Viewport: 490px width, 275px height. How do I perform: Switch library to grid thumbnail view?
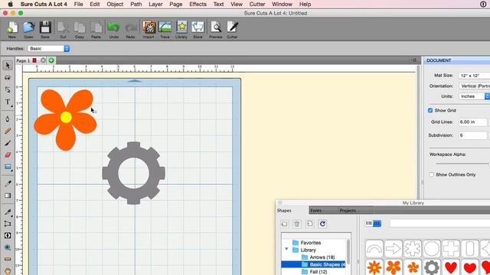point(377,223)
